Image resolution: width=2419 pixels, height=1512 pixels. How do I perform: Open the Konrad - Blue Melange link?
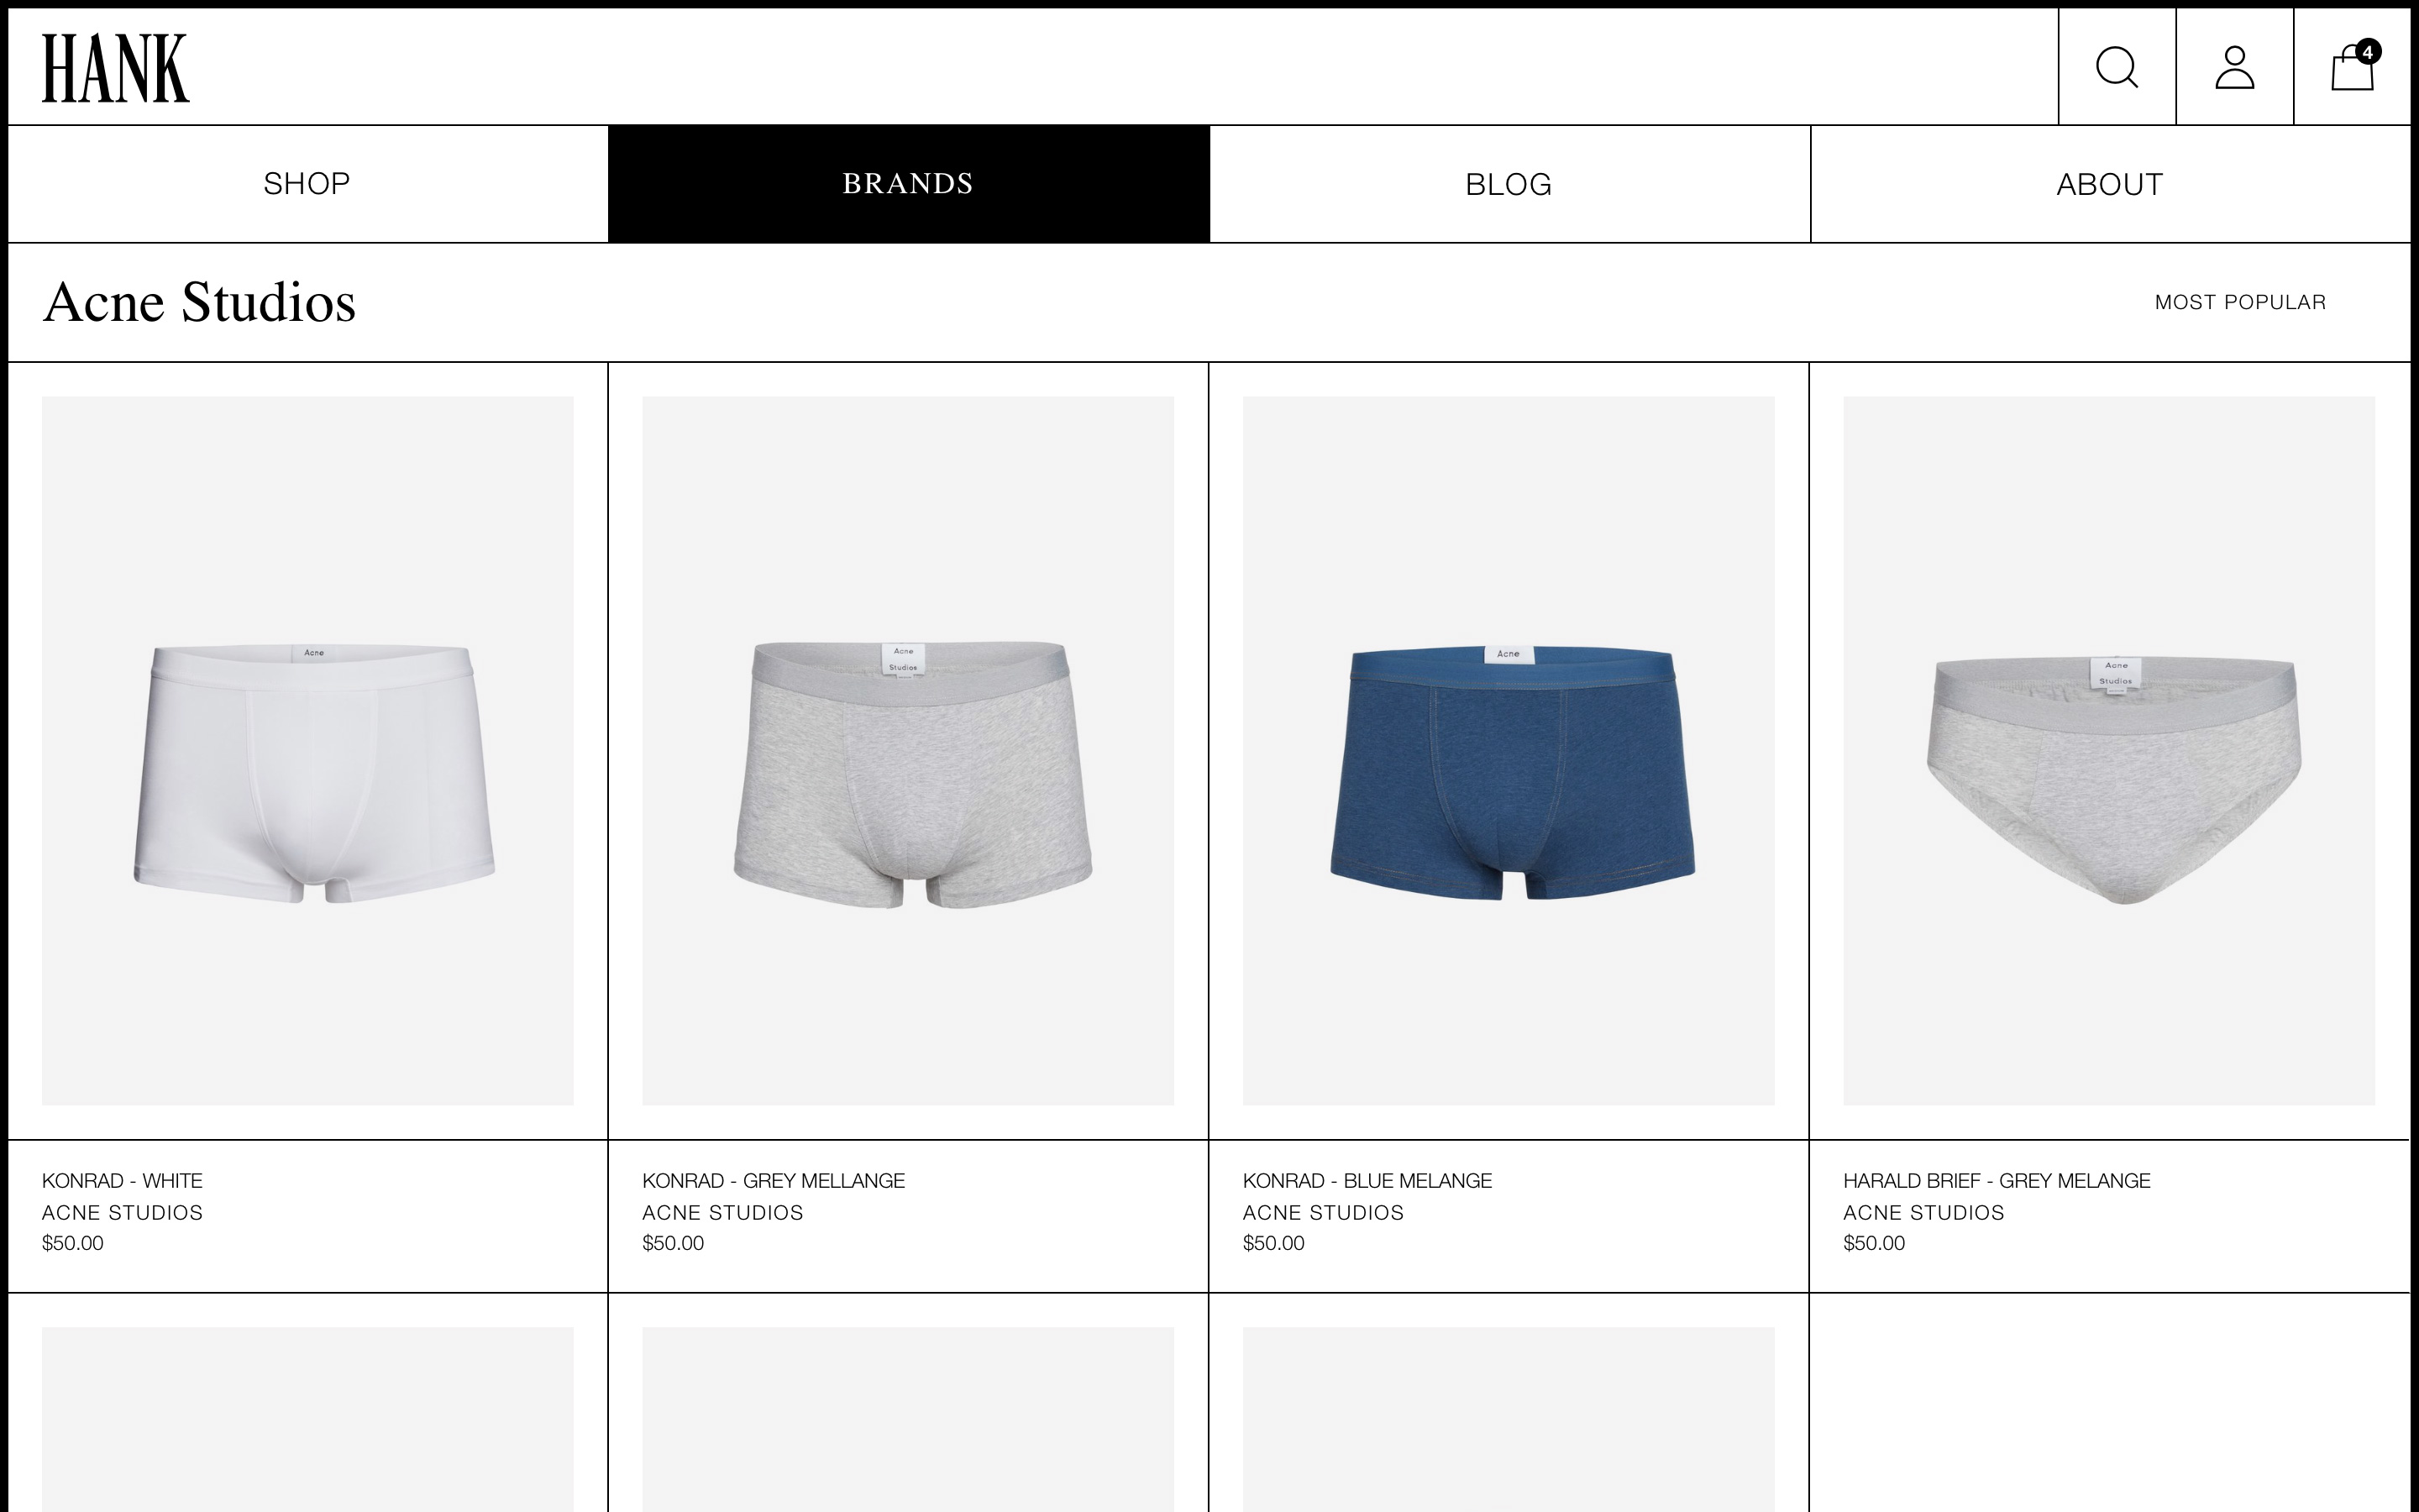click(1367, 1181)
